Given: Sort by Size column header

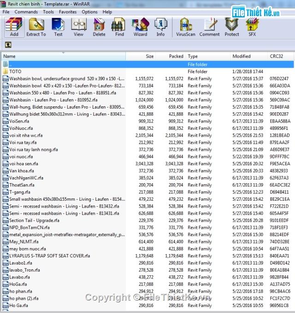Looking at the screenshot, I should click(x=141, y=56).
